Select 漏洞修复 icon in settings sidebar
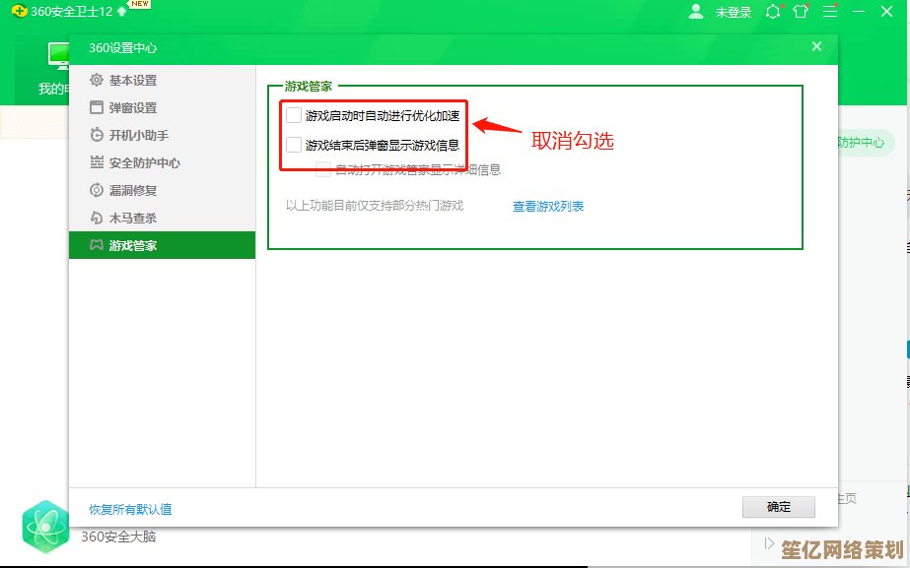The image size is (910, 568). point(97,190)
